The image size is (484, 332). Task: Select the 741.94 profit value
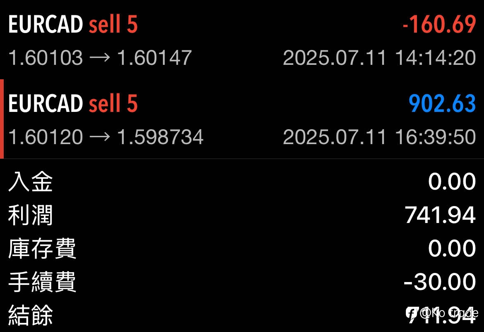pos(440,215)
